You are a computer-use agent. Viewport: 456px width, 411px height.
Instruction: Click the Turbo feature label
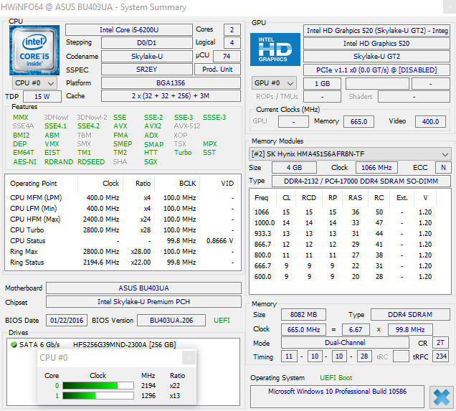183,152
